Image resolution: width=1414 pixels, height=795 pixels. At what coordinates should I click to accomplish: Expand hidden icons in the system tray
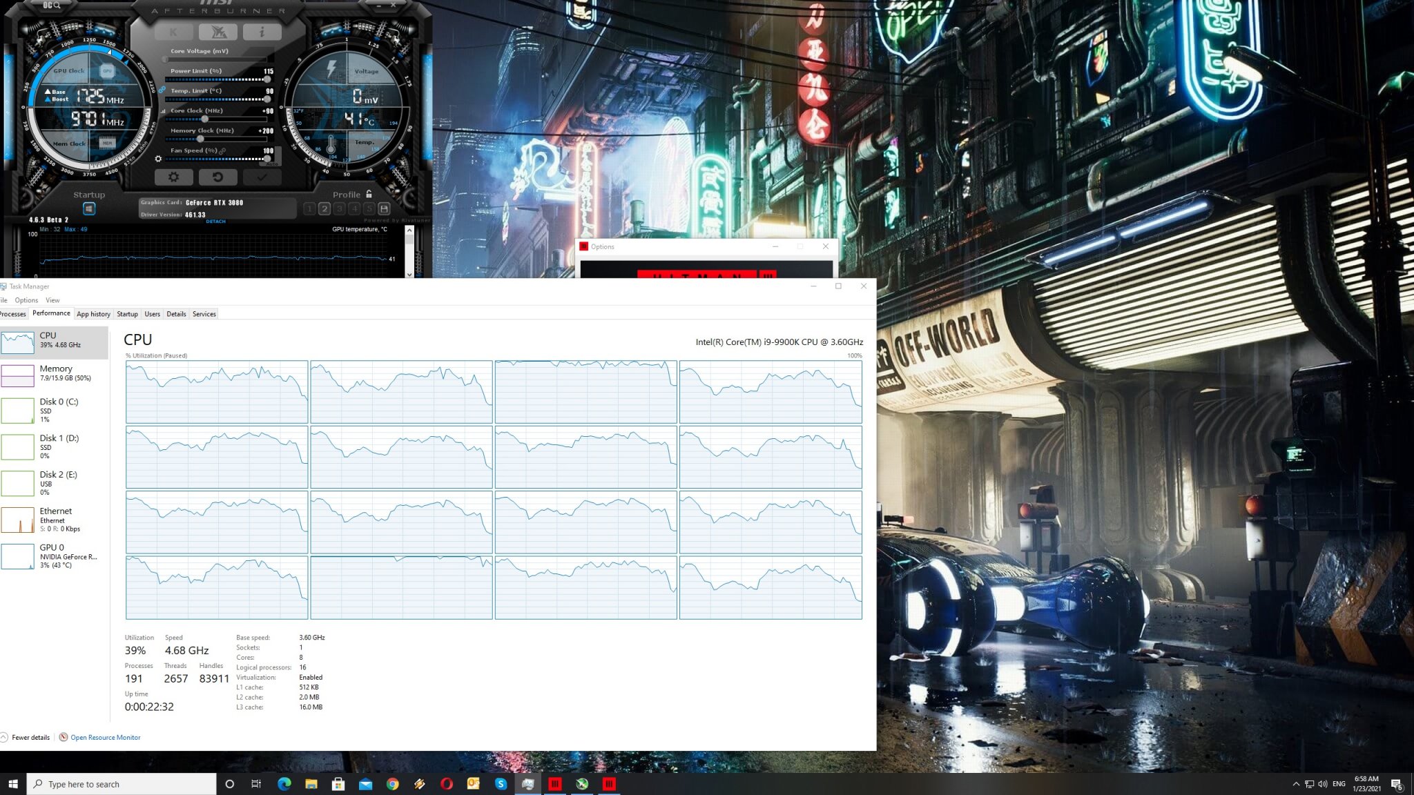point(1296,784)
